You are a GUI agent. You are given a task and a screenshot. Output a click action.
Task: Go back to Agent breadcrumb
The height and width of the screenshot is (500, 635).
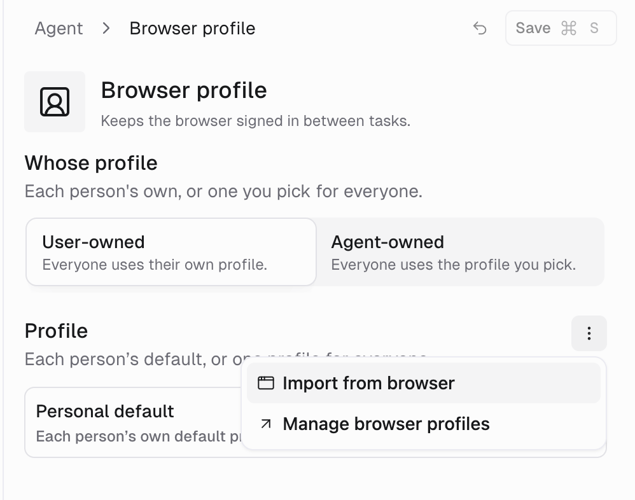[59, 29]
